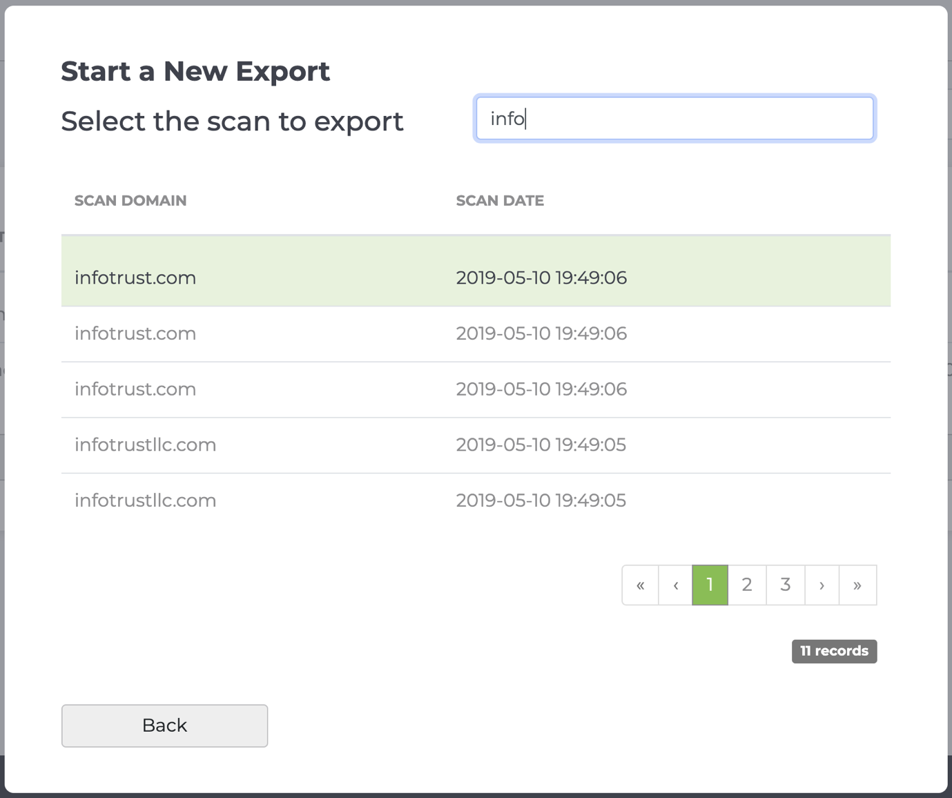Sort by the SCAN DOMAIN column header
This screenshot has height=798, width=952.
point(130,200)
